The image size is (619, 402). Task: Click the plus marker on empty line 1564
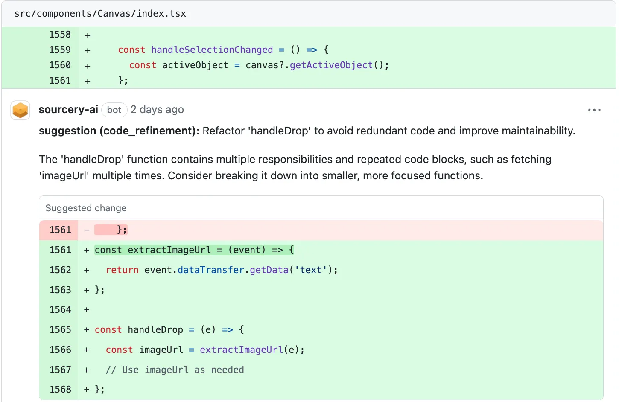coord(86,309)
